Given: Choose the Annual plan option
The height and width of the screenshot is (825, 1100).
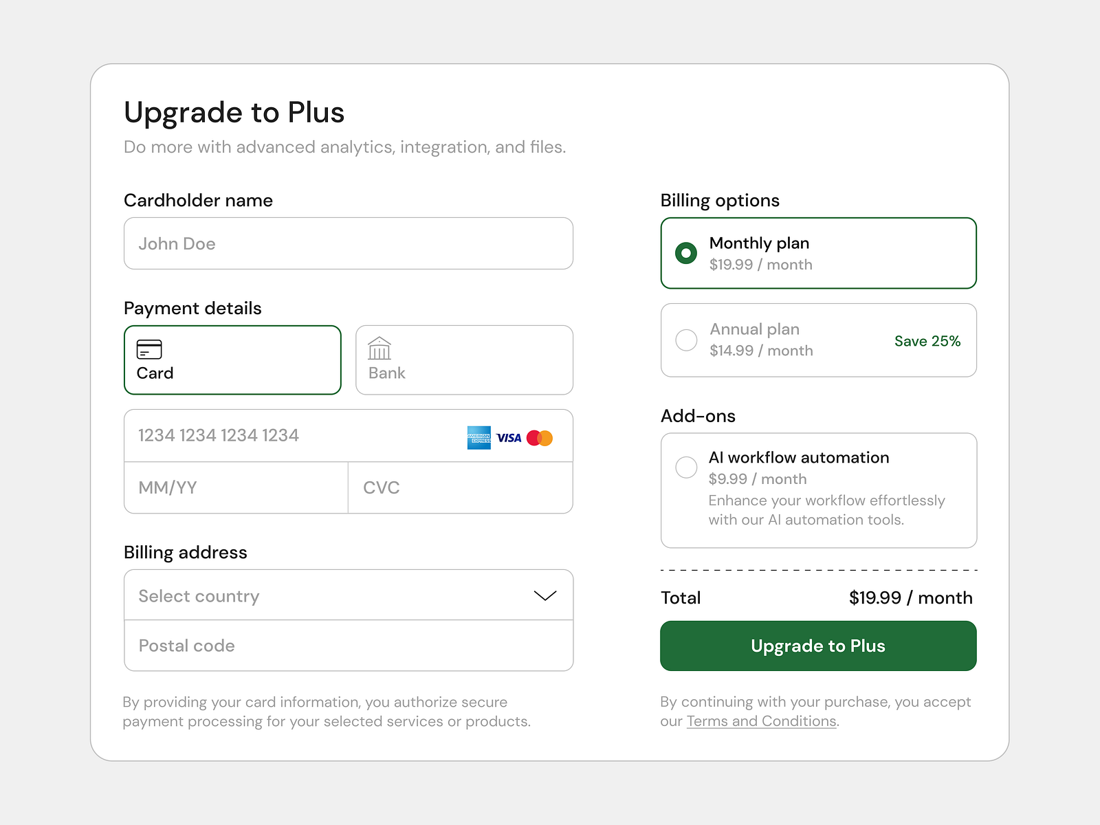Looking at the screenshot, I should (x=686, y=340).
